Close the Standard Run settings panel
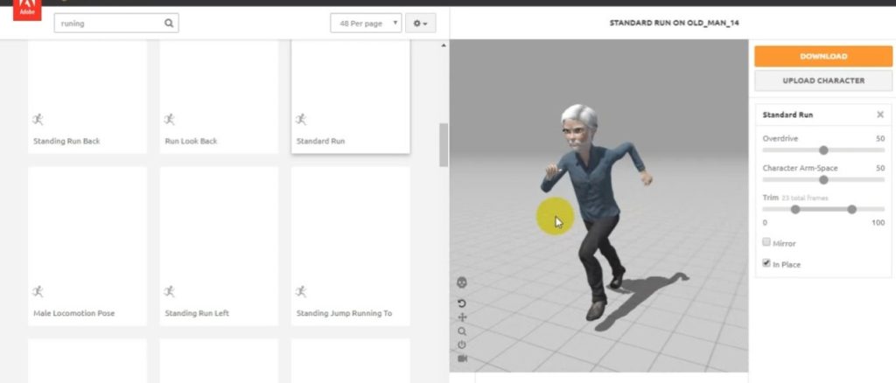Screen dimensions: 896x383 (x=880, y=115)
